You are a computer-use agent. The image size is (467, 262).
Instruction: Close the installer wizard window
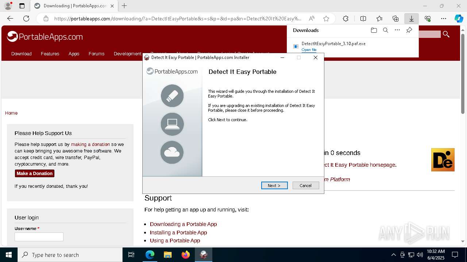click(316, 57)
